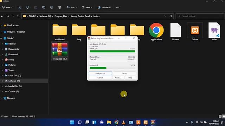Pause the WinRAR extraction
The width and height of the screenshot is (225, 126).
(124, 73)
